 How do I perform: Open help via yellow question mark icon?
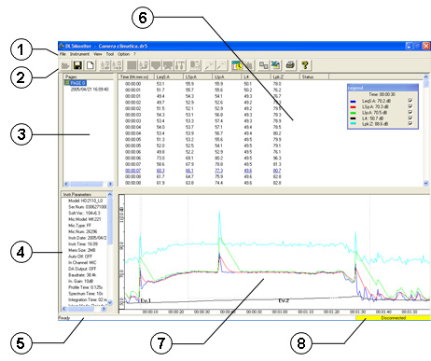[305, 65]
